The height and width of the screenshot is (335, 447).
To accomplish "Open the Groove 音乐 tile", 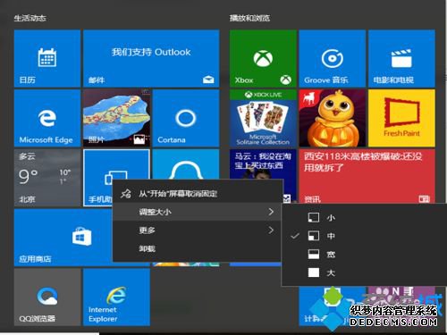I will tap(333, 58).
